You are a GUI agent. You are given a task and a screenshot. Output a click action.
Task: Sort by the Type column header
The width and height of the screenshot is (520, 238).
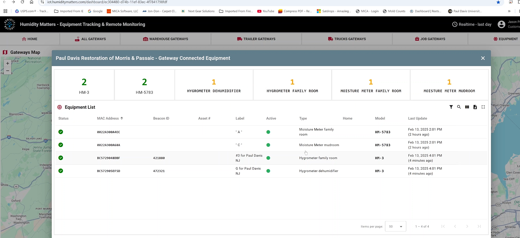point(303,118)
